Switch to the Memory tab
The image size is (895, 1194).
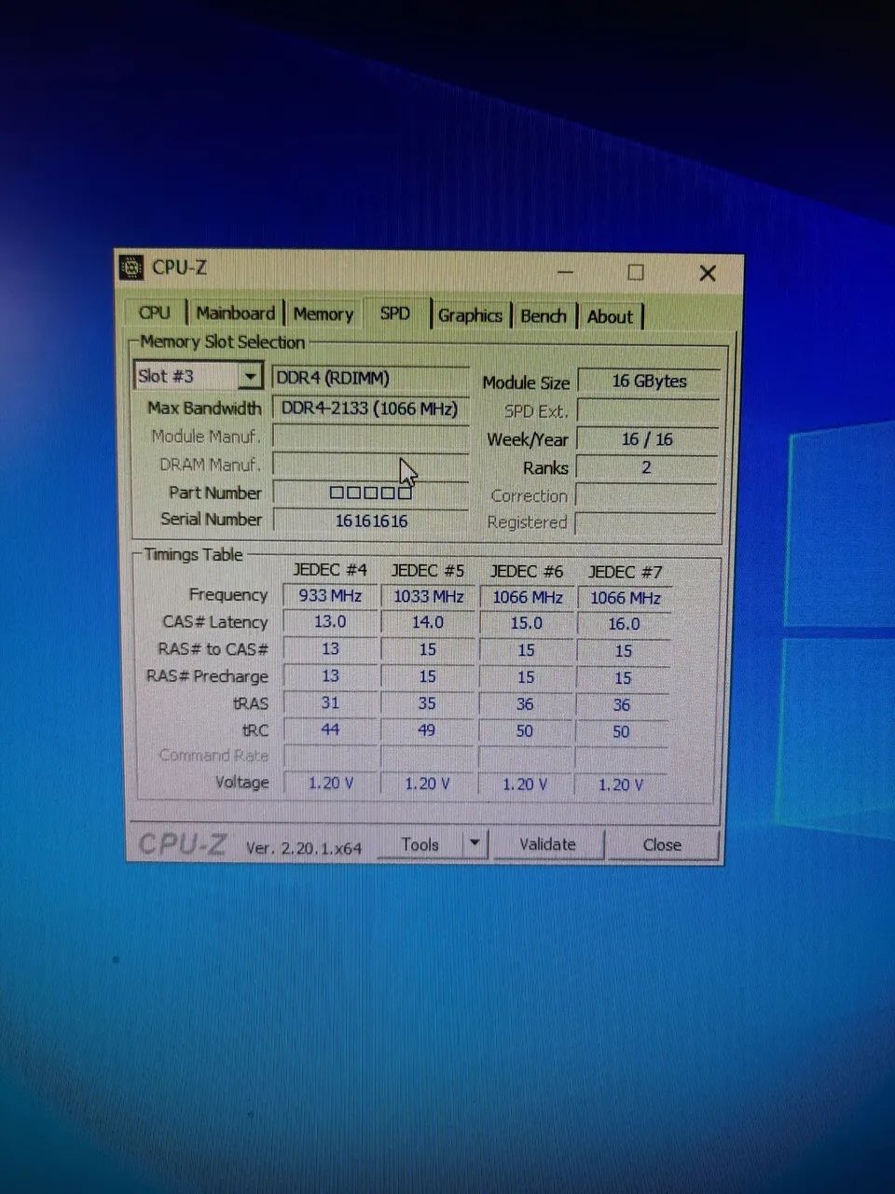pyautogui.click(x=323, y=314)
